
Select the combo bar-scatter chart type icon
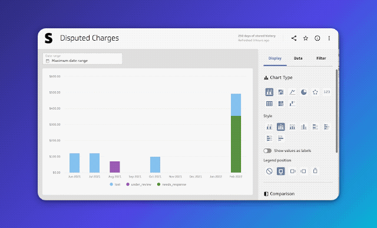click(292, 104)
